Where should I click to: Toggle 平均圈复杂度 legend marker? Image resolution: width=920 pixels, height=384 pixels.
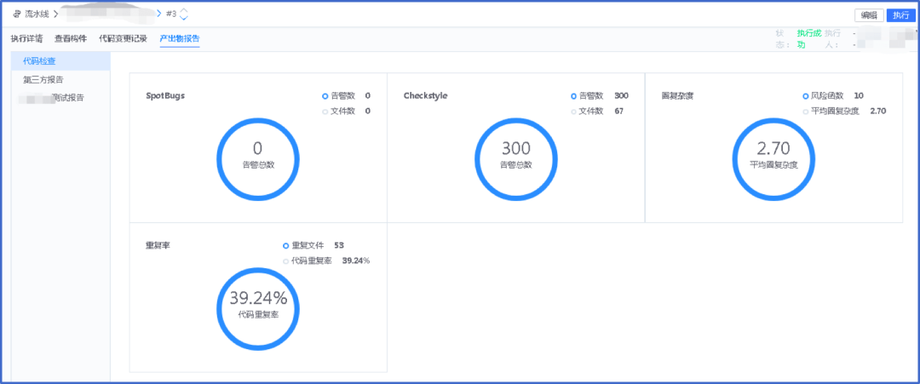pyautogui.click(x=806, y=112)
